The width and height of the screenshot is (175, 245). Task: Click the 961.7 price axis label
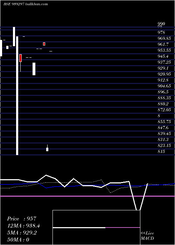click(x=163, y=44)
